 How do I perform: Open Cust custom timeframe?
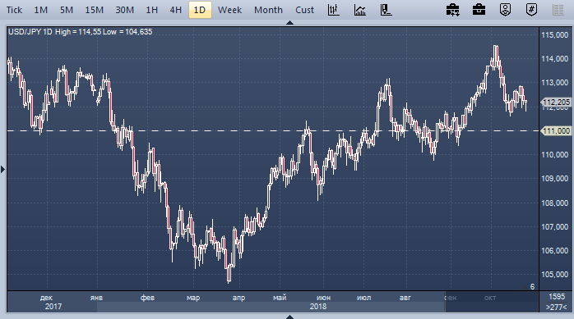304,10
